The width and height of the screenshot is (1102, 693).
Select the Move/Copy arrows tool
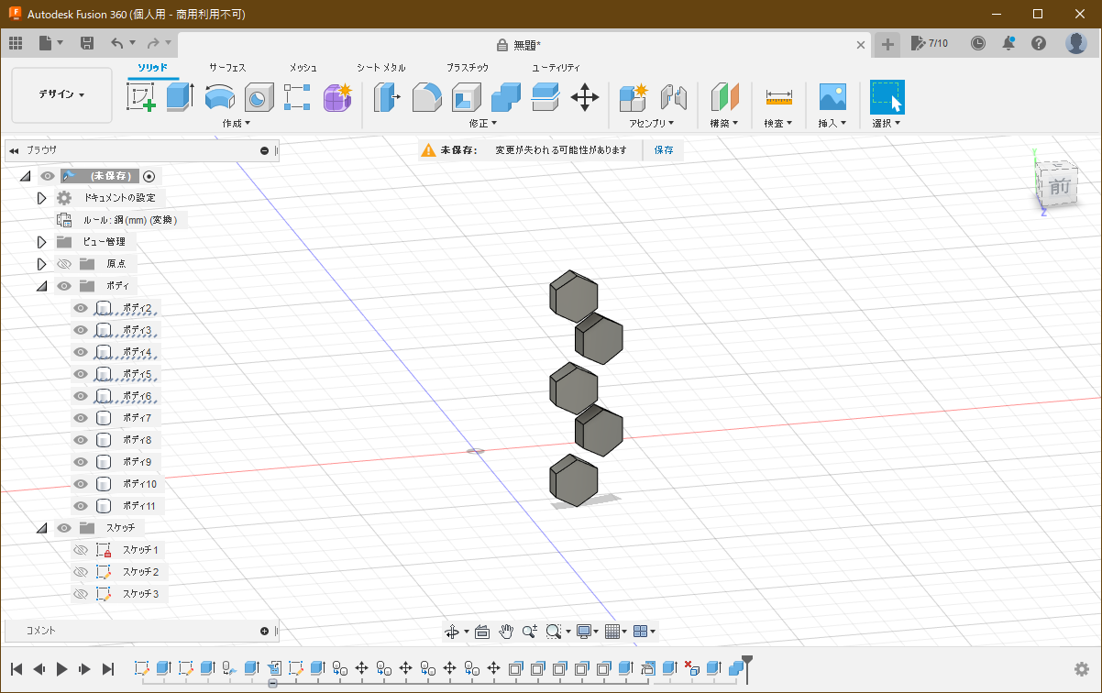point(585,97)
